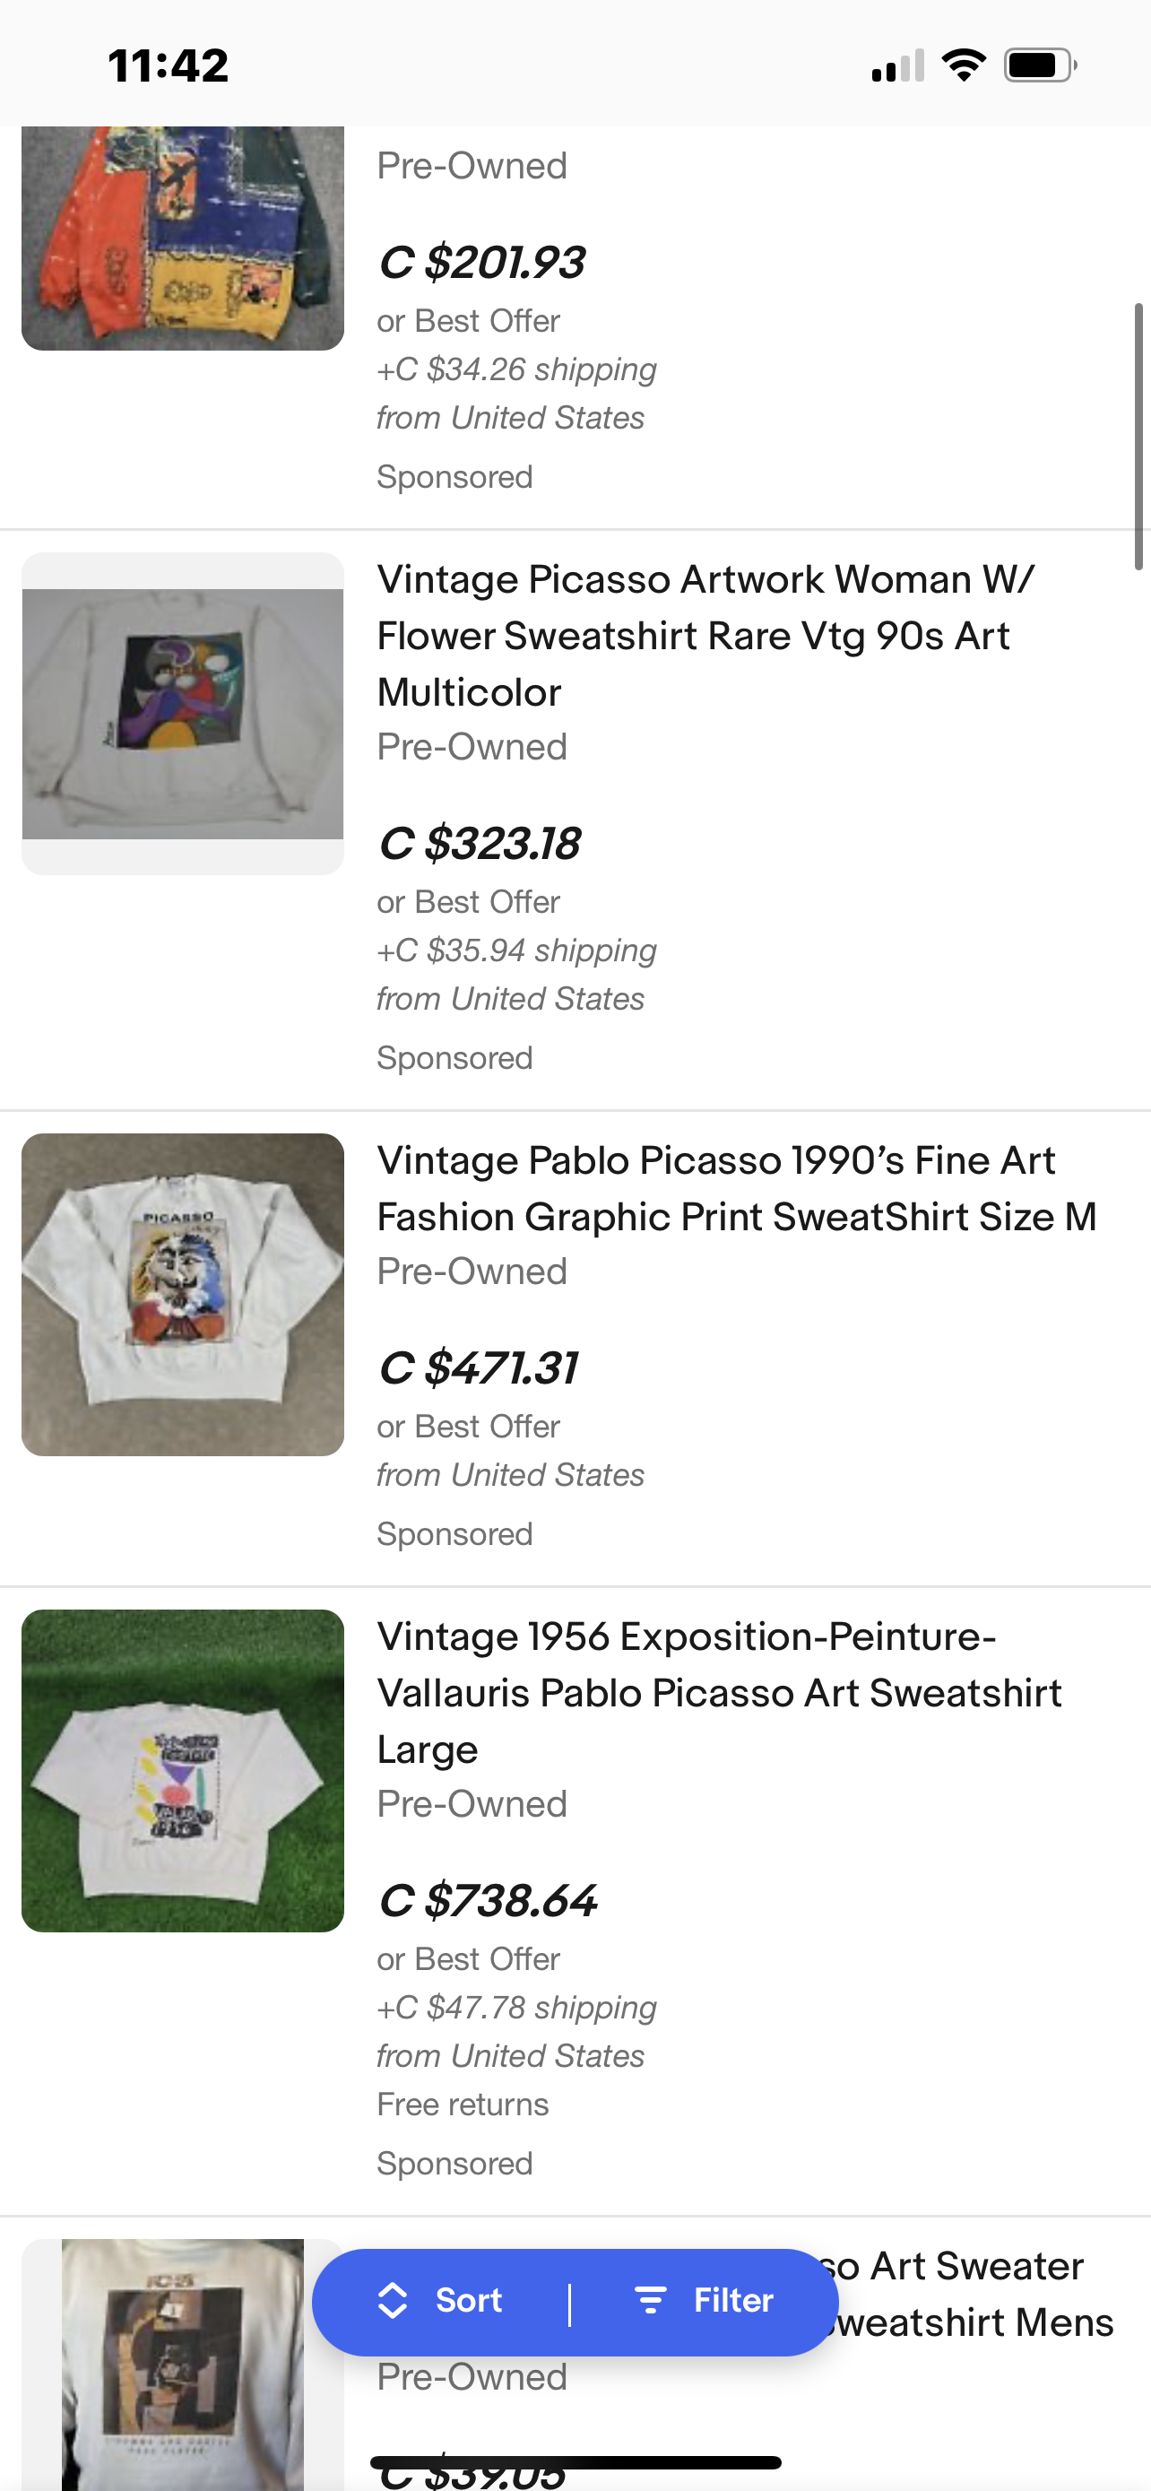Open the Woman W/ Flower sweatshirt photo
This screenshot has height=2491, width=1151.
click(183, 714)
